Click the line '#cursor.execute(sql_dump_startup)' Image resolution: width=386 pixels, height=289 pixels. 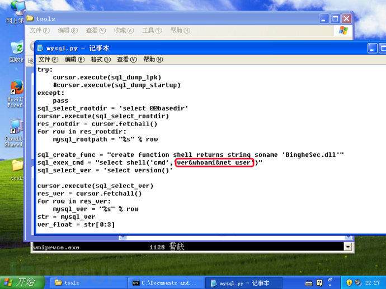[x=117, y=85]
